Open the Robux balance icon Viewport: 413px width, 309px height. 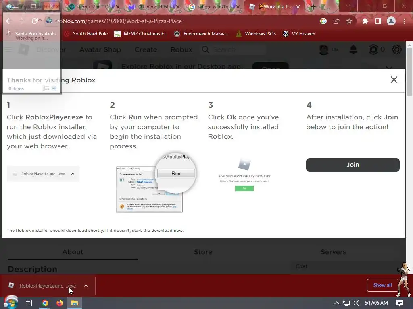(373, 49)
